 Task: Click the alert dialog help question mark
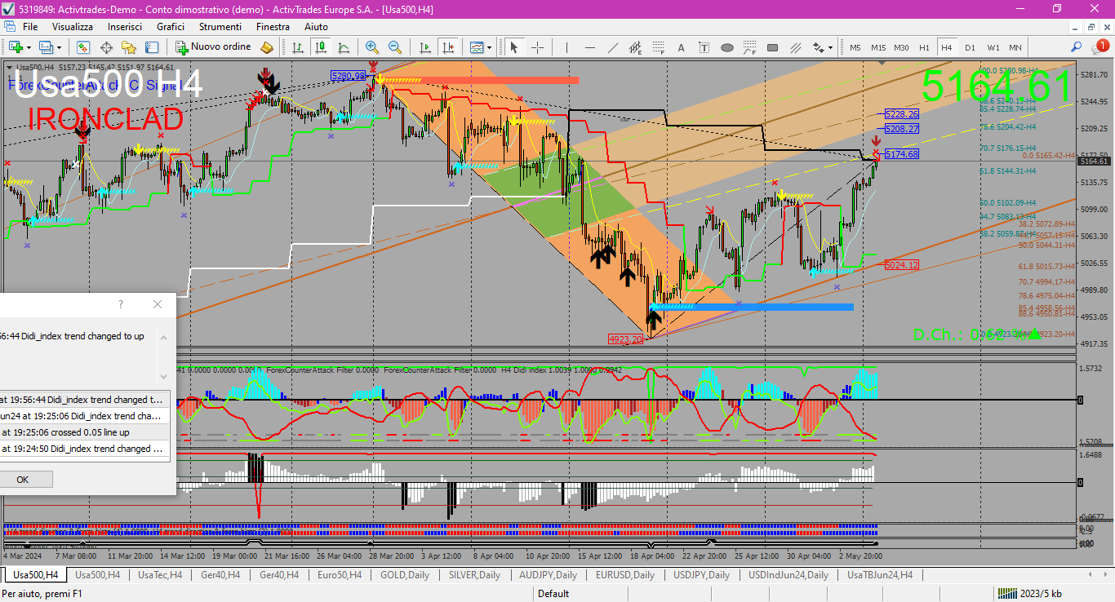[x=121, y=304]
